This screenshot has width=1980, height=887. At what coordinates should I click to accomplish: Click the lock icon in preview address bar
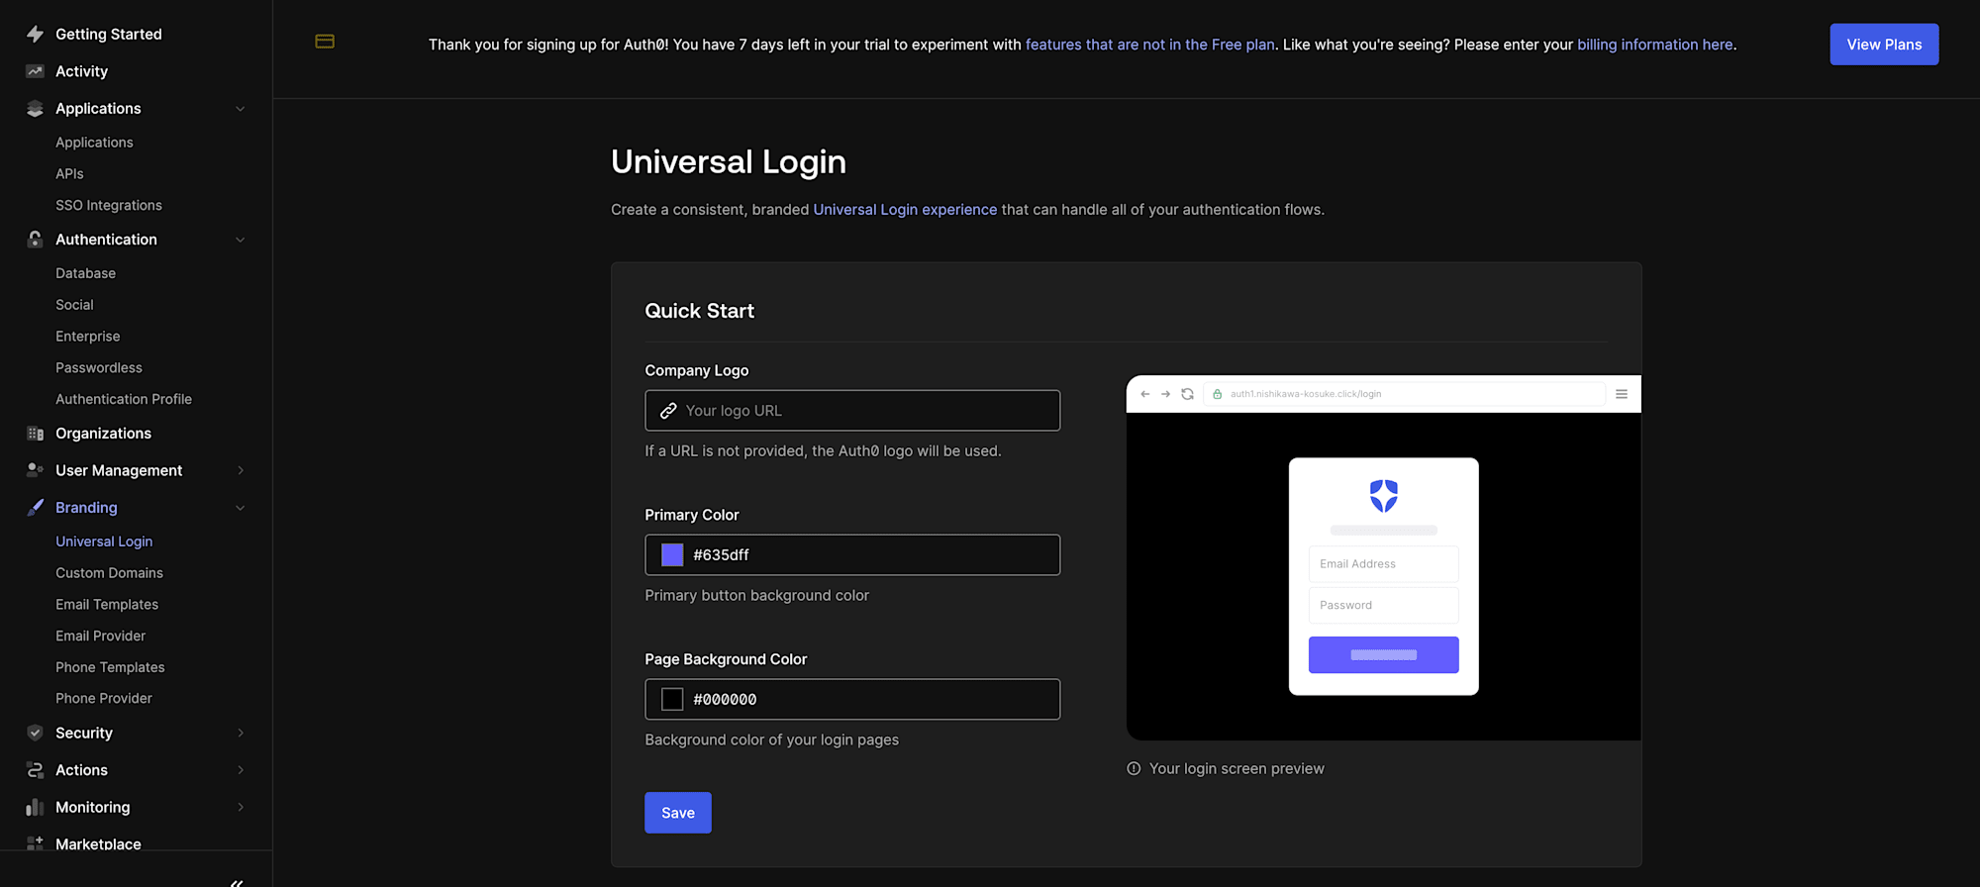tap(1217, 394)
